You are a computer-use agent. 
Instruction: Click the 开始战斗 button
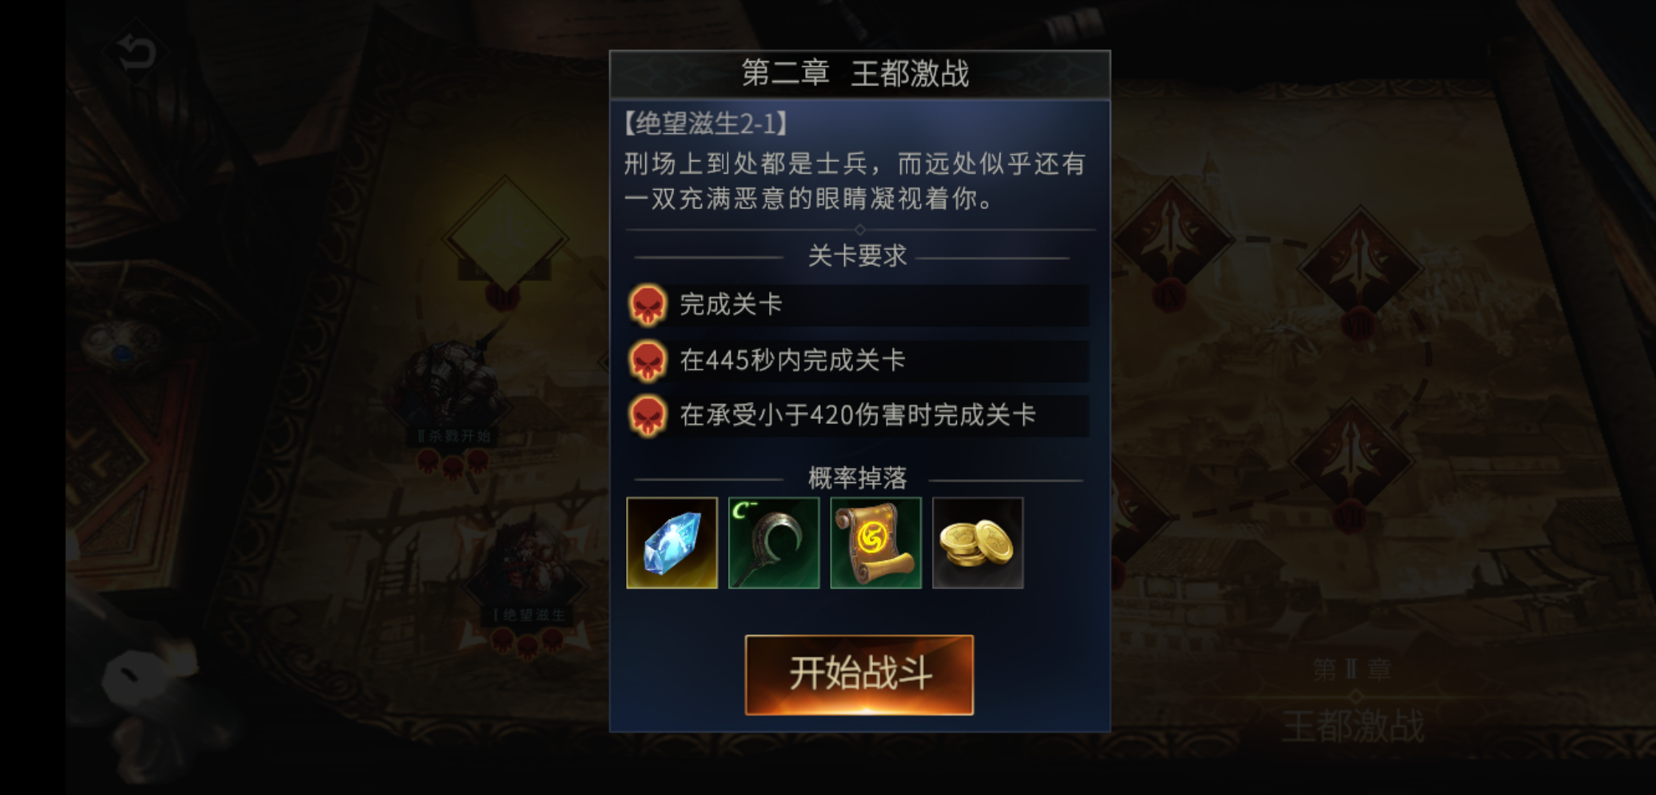859,674
